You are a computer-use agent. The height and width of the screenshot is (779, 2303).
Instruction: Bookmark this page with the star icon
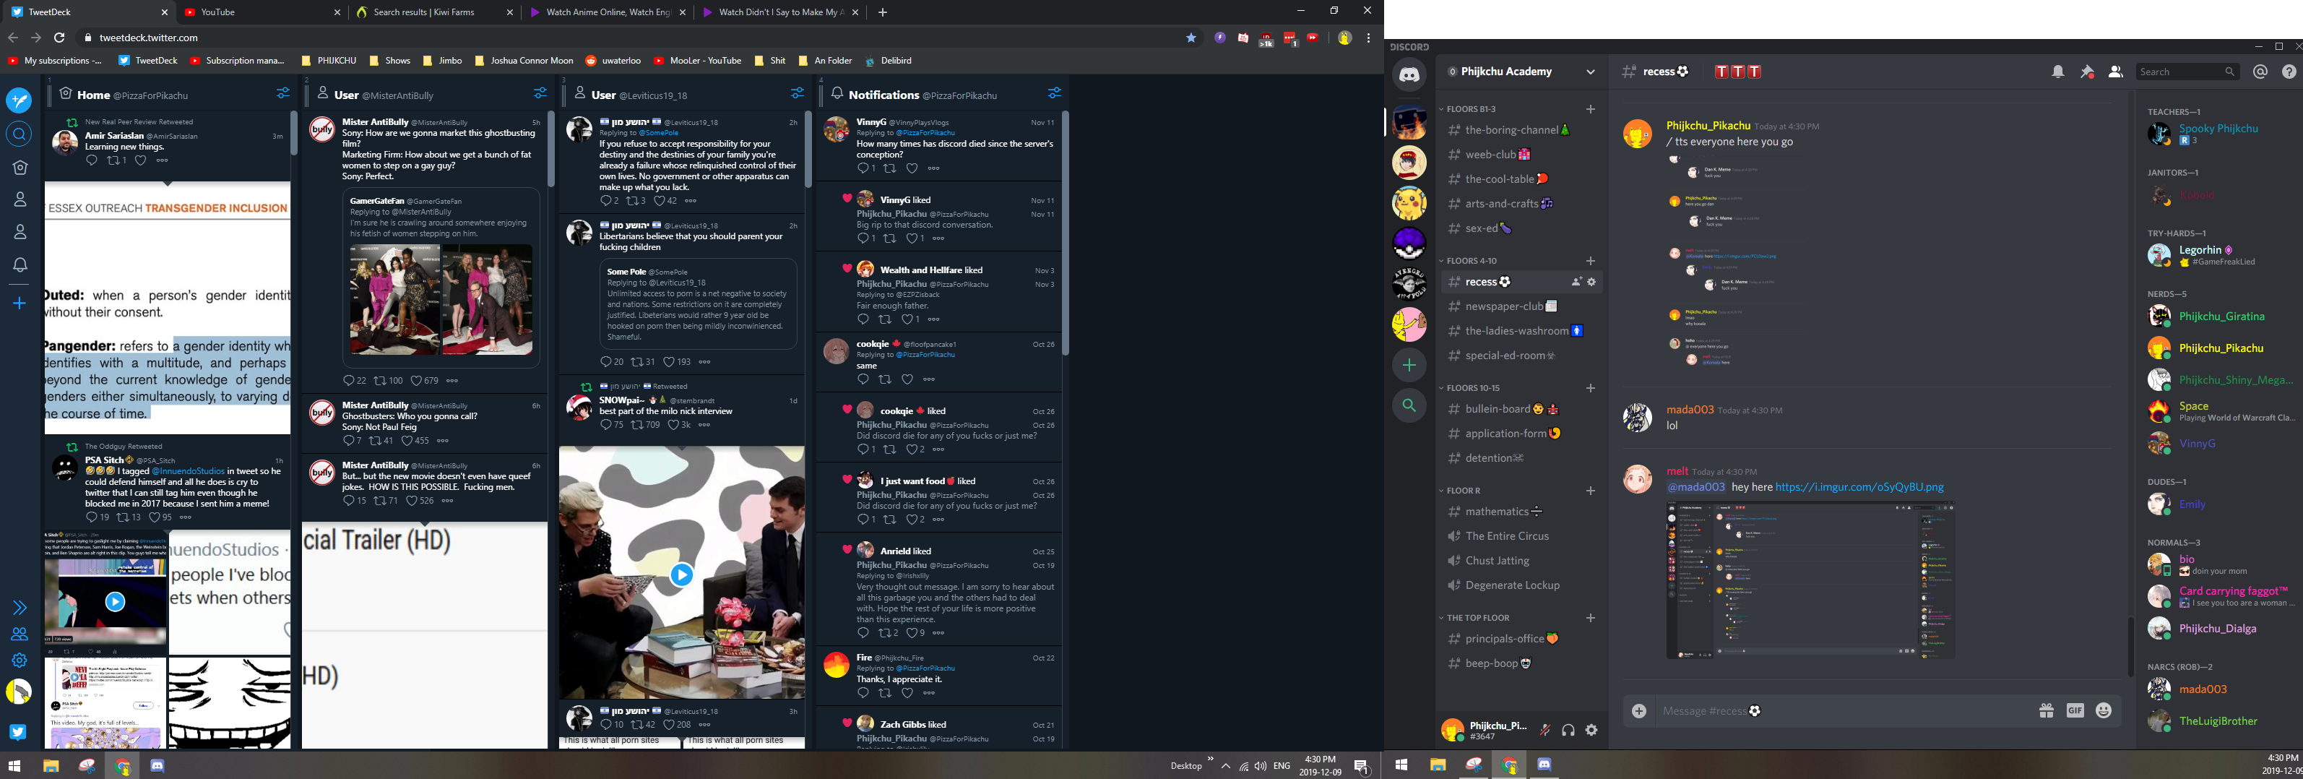coord(1191,38)
